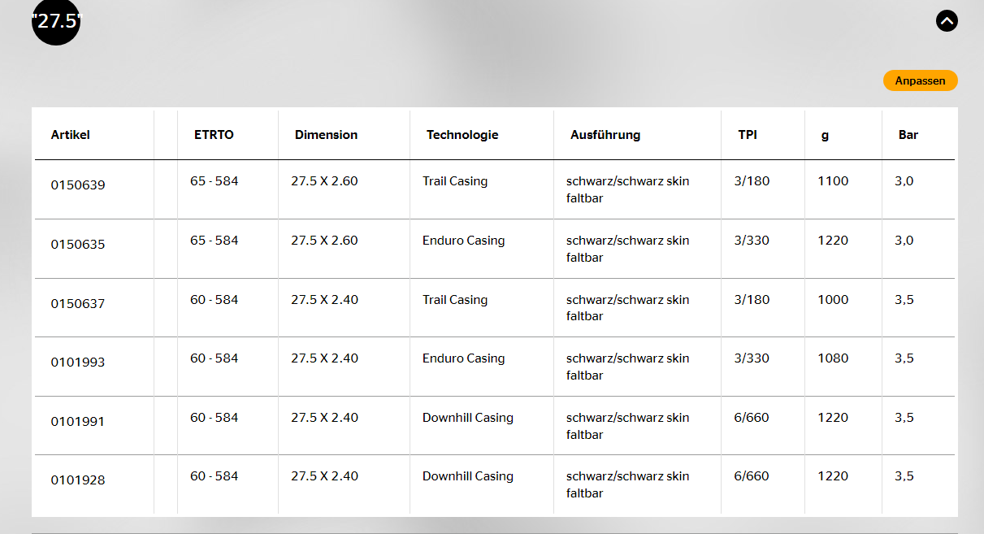984x534 pixels.
Task: Select article number 0150639
Action: pos(78,185)
